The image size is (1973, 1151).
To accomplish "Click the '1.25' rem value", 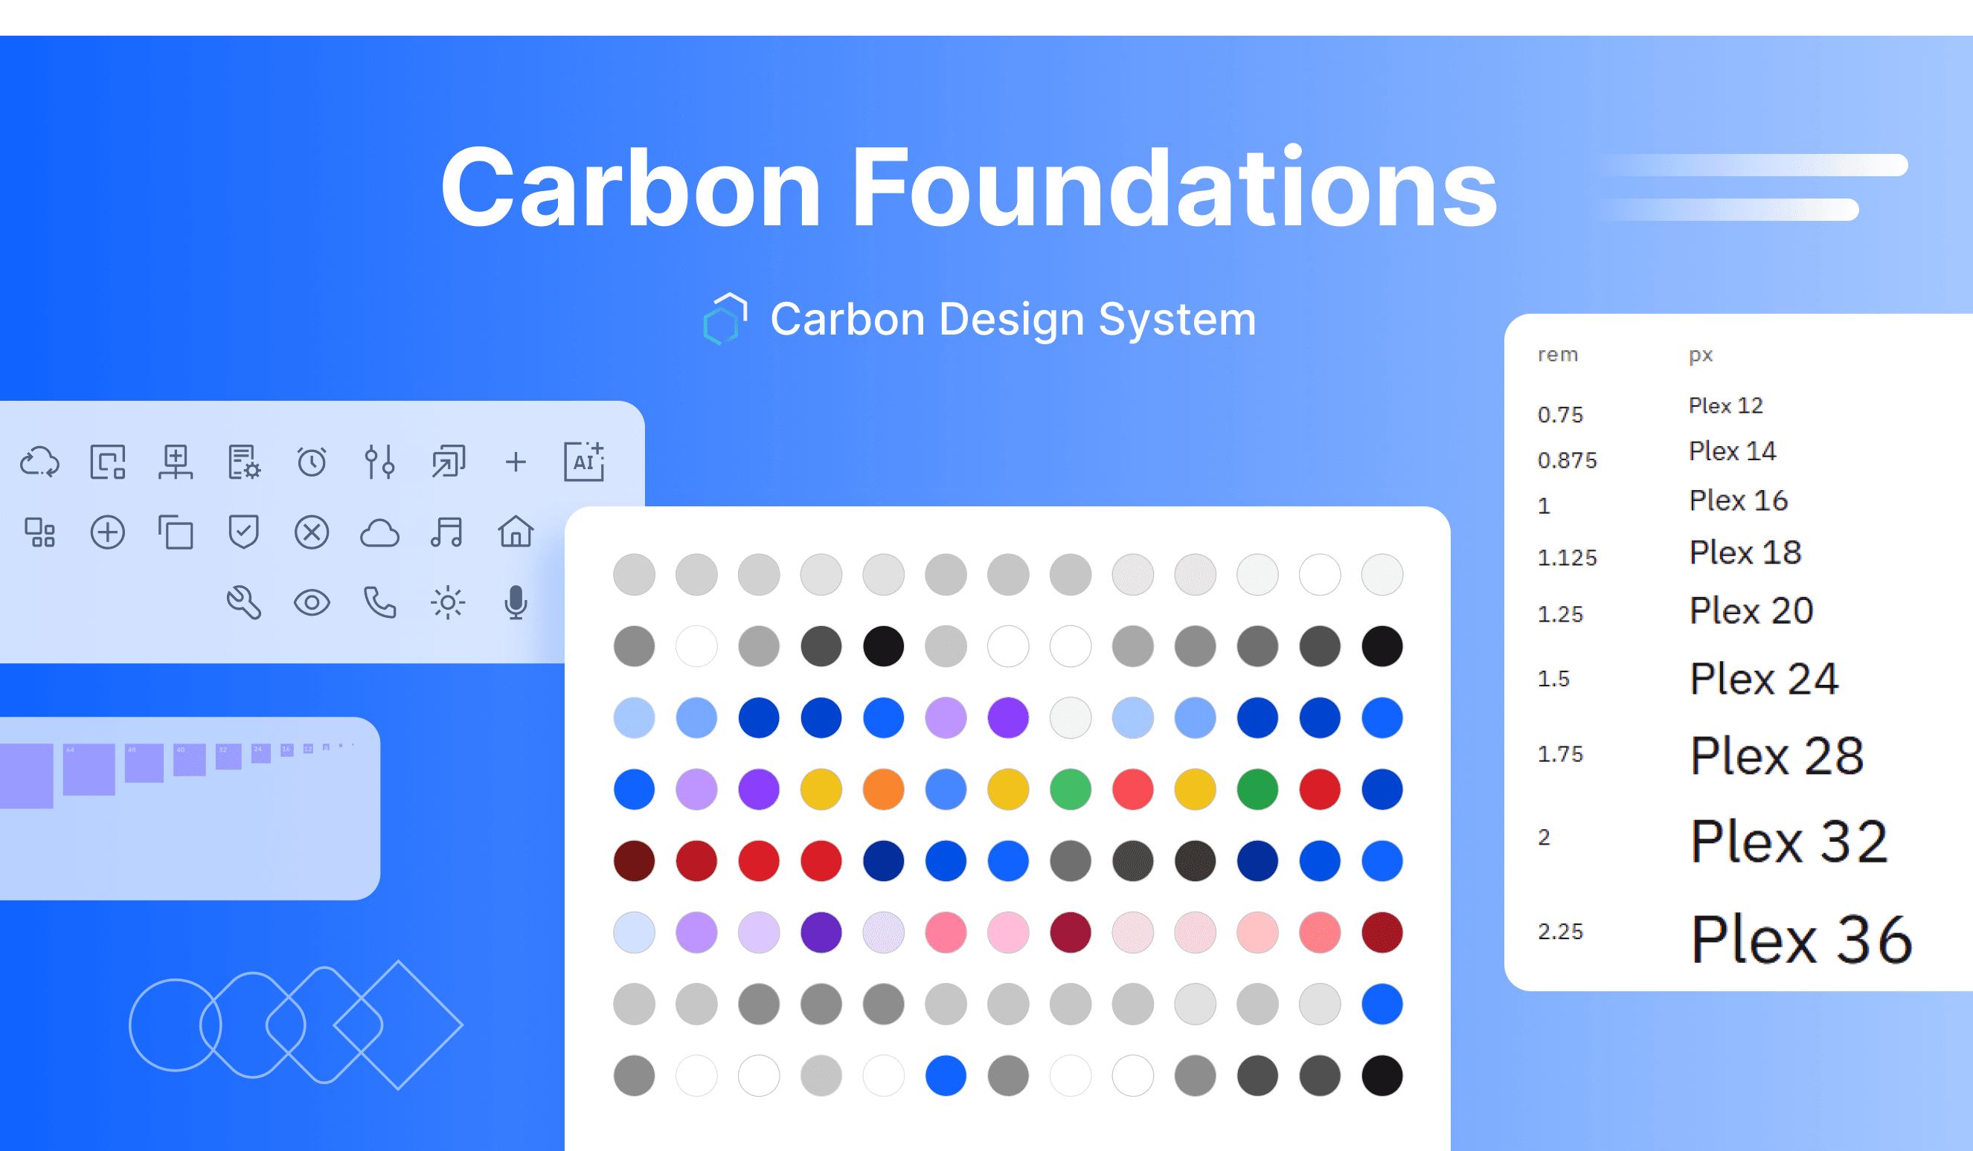I will [x=1560, y=614].
